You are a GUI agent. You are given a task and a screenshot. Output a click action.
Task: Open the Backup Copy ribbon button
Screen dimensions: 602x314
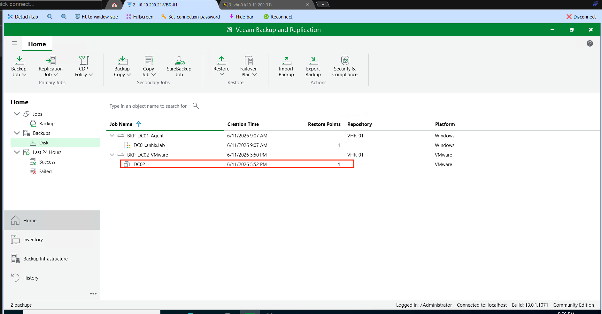click(122, 66)
